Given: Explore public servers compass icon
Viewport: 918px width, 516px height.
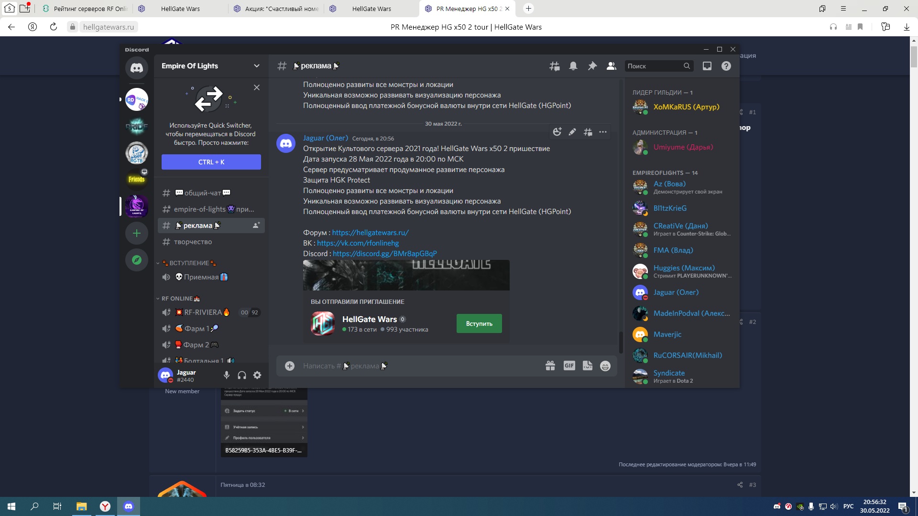Looking at the screenshot, I should (x=137, y=260).
